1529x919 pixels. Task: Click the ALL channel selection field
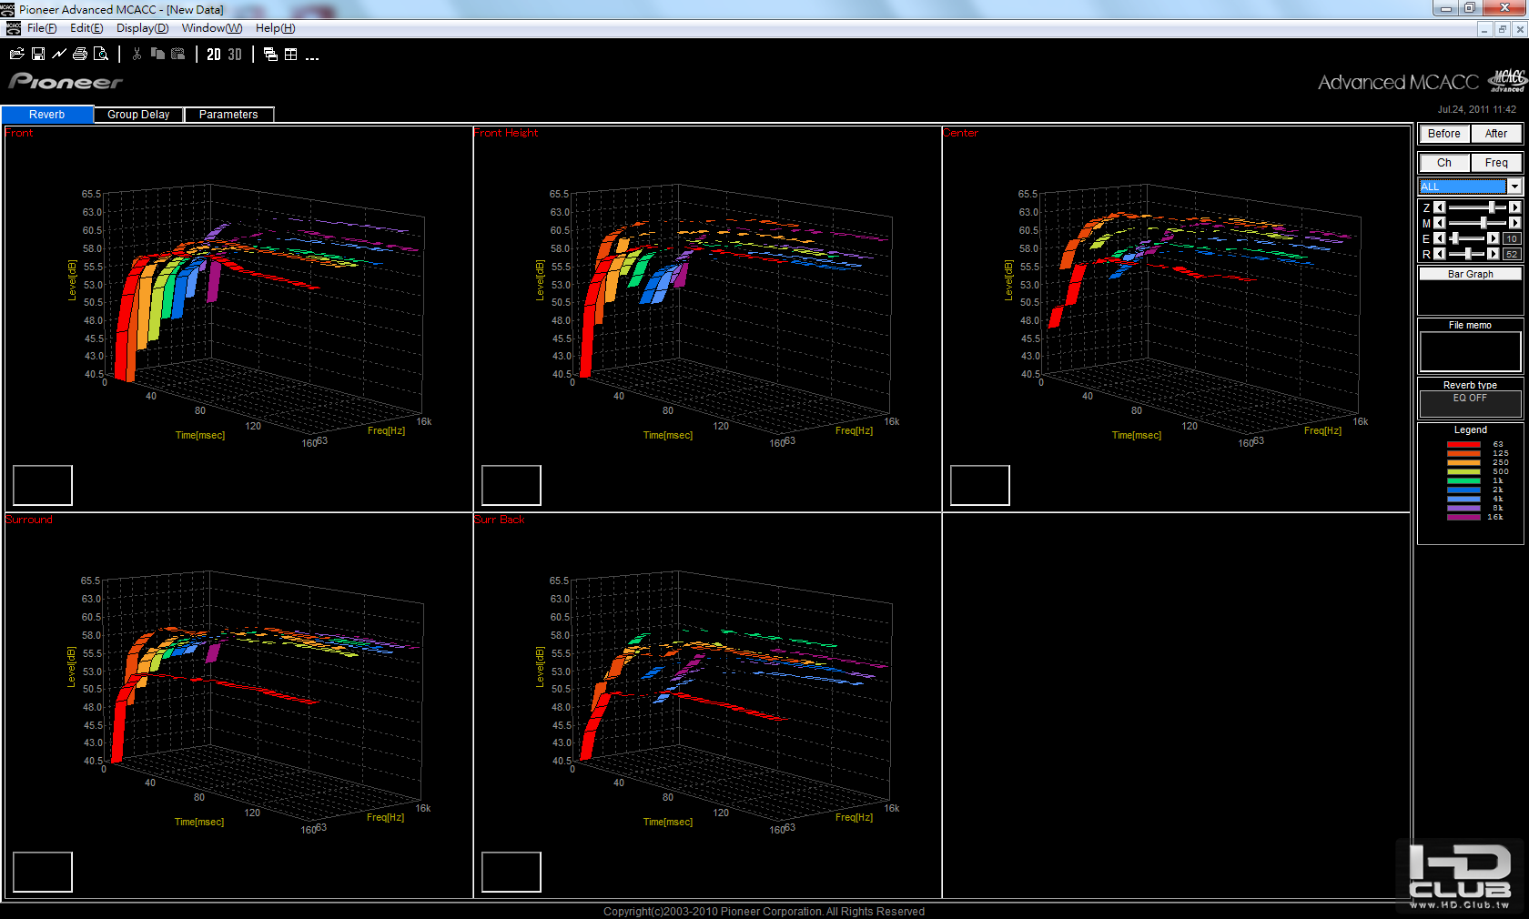(1463, 187)
